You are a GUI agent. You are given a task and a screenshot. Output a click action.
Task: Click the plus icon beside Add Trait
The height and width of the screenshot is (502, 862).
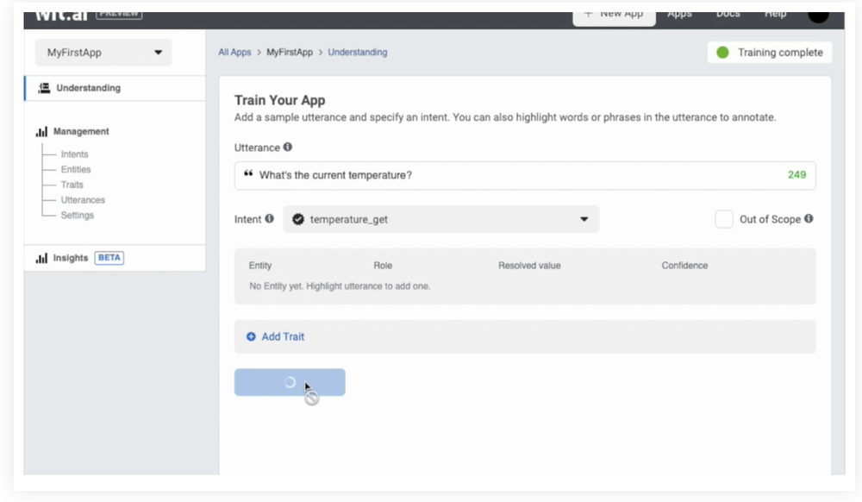(x=250, y=336)
